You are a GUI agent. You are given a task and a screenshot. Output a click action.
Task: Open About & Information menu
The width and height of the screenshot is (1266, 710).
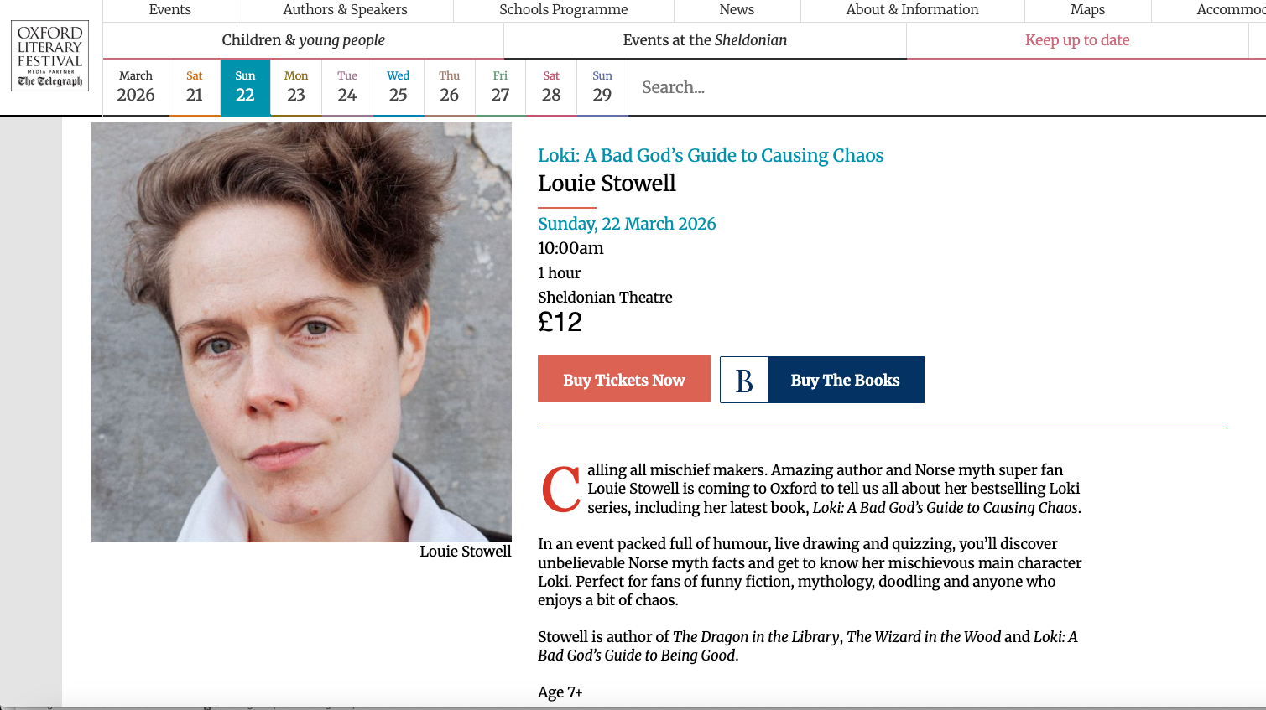tap(913, 10)
